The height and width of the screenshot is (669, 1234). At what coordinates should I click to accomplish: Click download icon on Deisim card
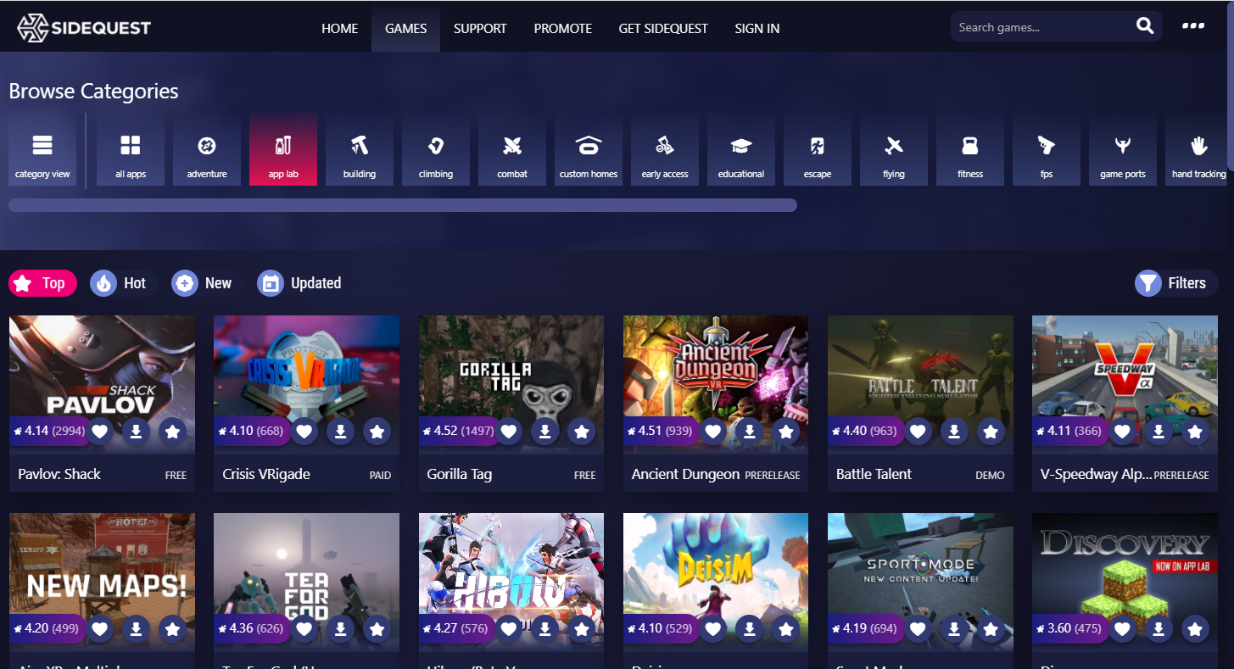coord(750,629)
